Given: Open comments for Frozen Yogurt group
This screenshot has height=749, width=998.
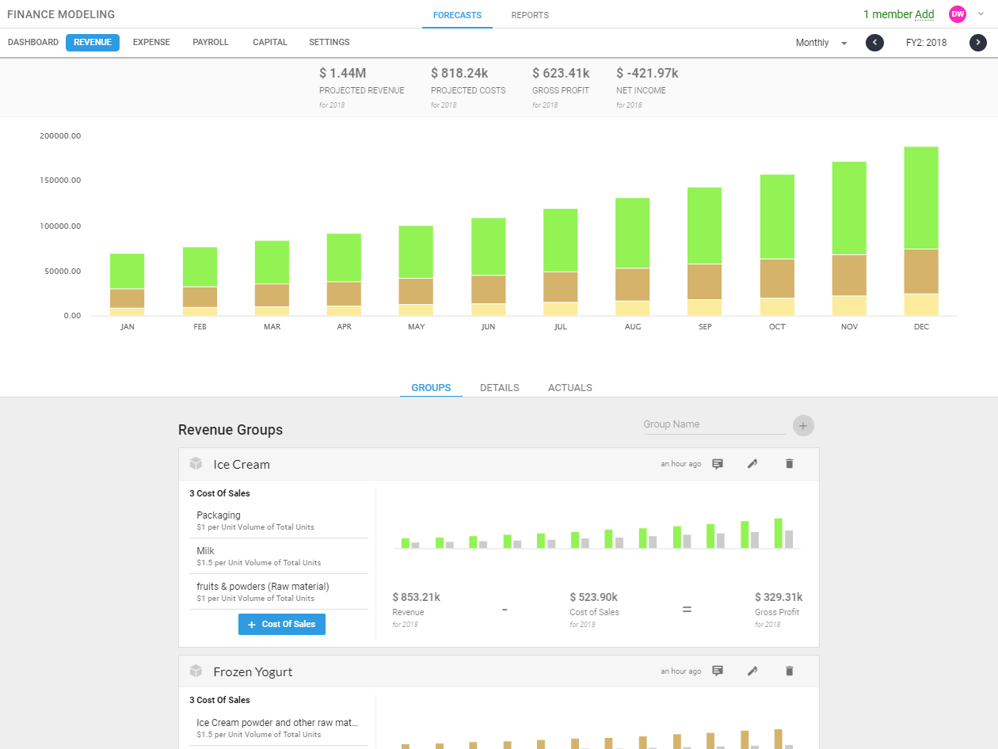Looking at the screenshot, I should (x=718, y=671).
